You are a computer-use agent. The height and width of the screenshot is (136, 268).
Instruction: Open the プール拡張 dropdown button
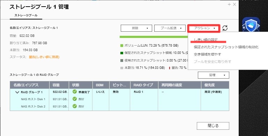click(170, 28)
